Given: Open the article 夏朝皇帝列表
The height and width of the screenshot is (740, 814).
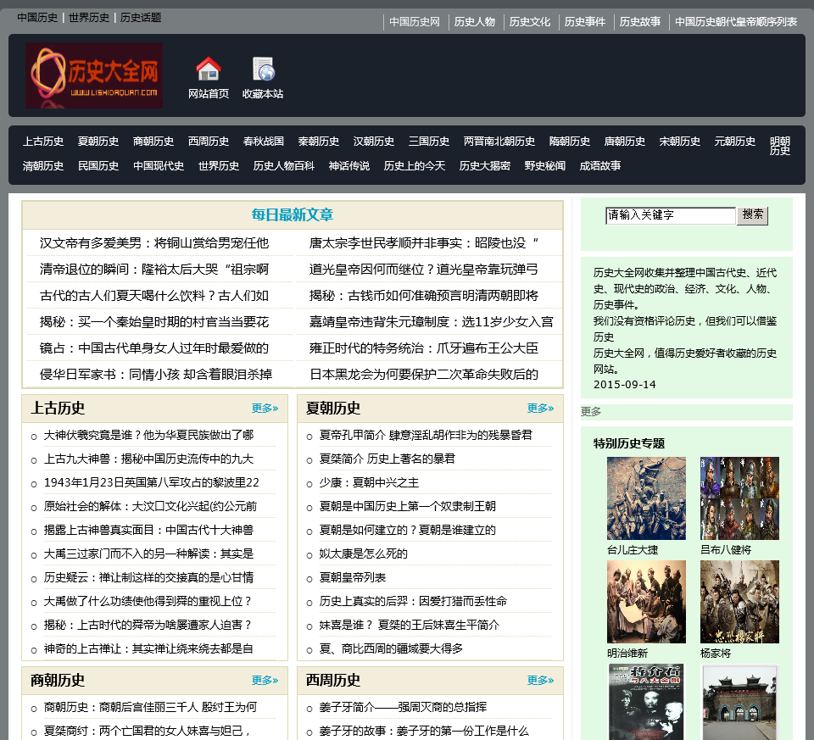Looking at the screenshot, I should (x=353, y=577).
